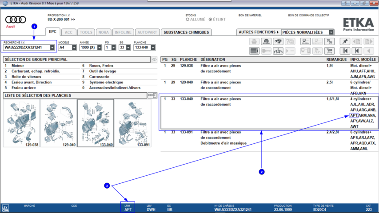Open planche thumbnail 129-038
This screenshot has width=379, height=213.
click(21, 123)
